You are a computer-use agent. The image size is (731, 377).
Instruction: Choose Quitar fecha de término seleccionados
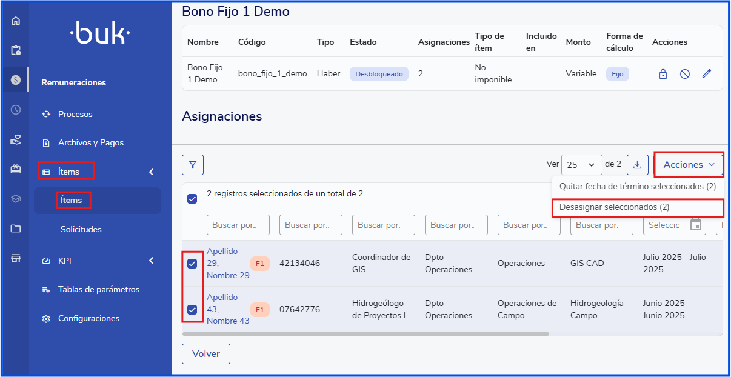point(637,187)
